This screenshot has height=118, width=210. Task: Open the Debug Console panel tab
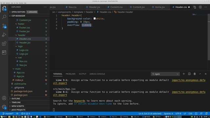pyautogui.click(x=97, y=74)
